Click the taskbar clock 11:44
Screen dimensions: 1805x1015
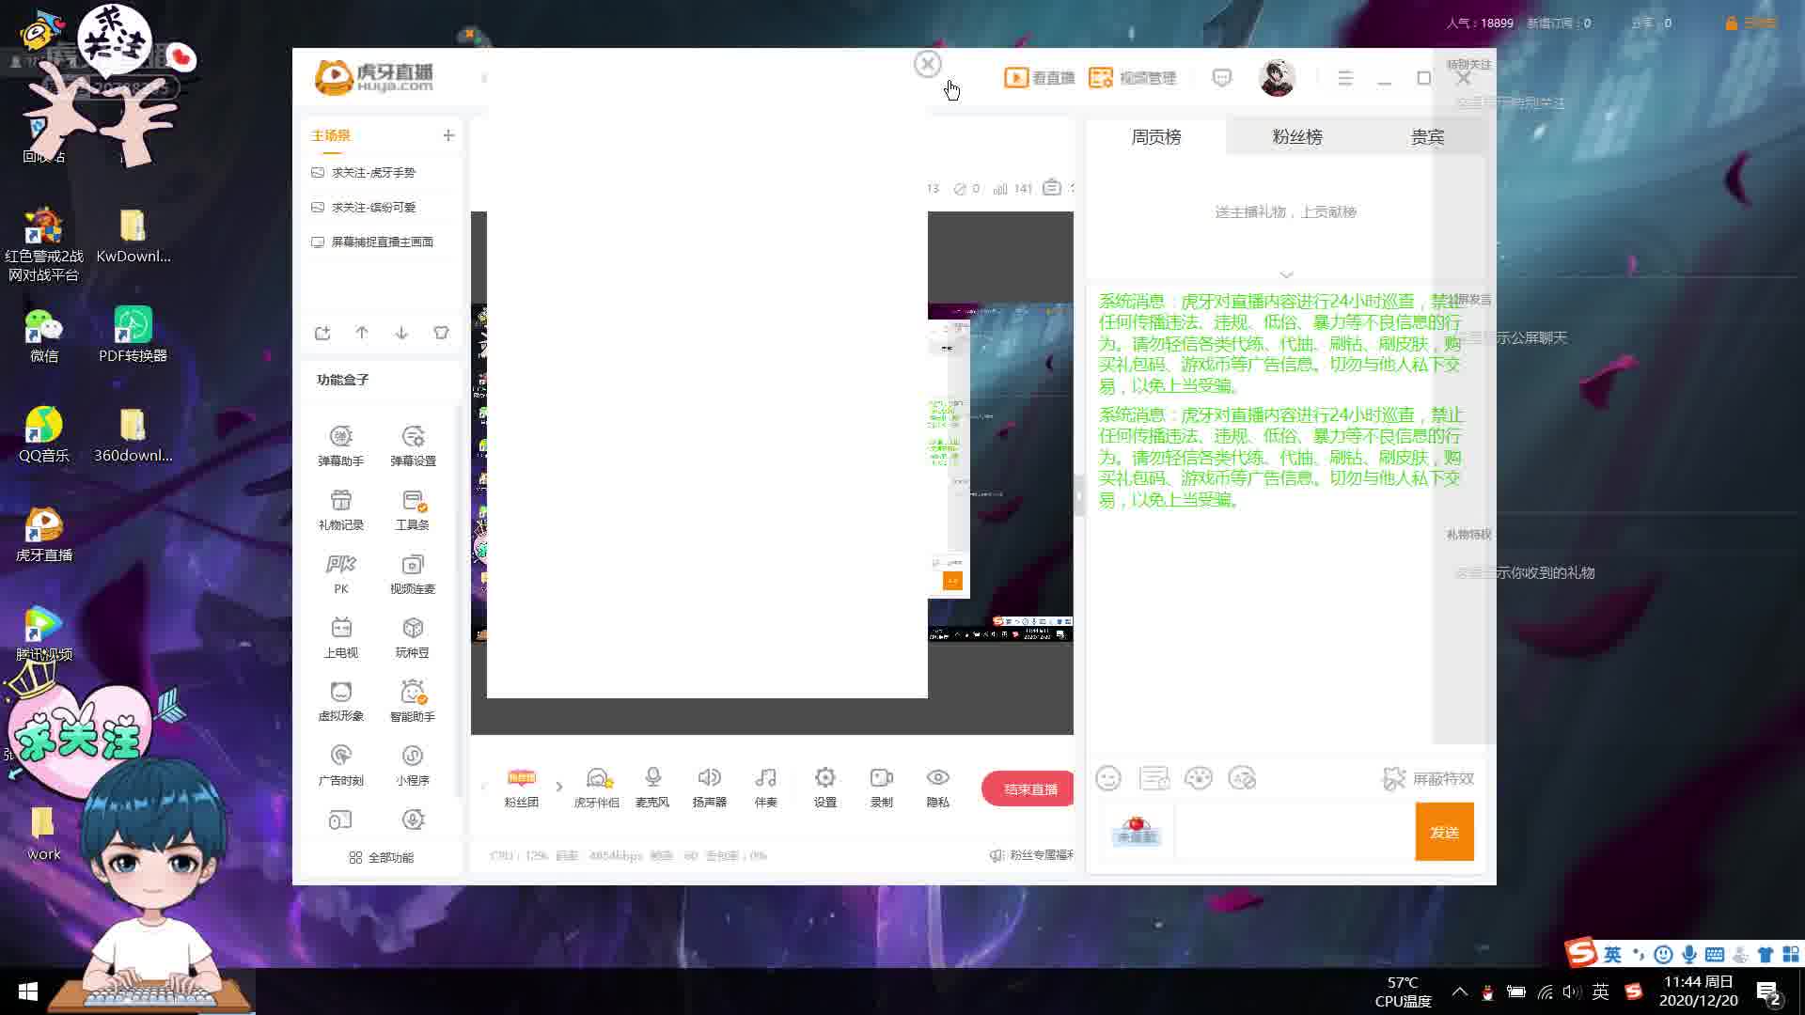point(1699,992)
